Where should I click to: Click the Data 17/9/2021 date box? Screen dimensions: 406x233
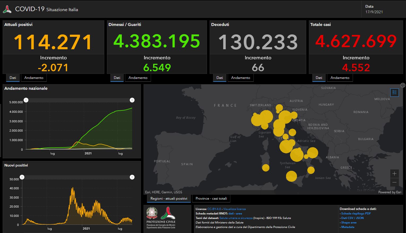pos(374,9)
